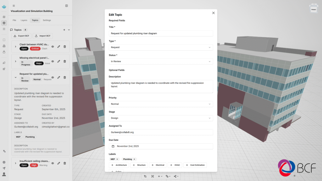Open the Type dropdown showing Request

tap(161, 47)
